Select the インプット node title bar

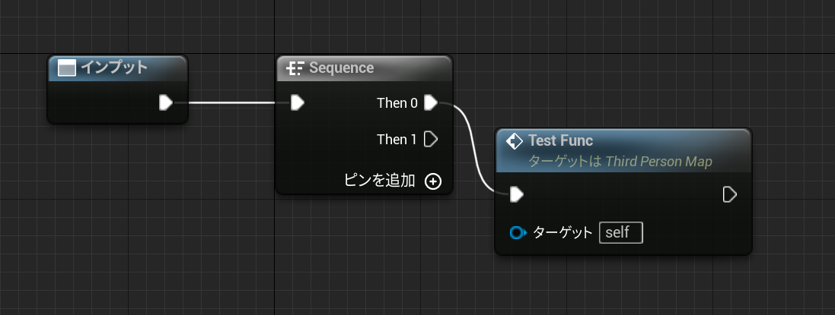click(117, 68)
